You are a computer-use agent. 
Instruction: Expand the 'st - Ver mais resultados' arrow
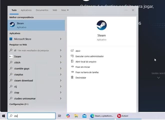click(61, 50)
